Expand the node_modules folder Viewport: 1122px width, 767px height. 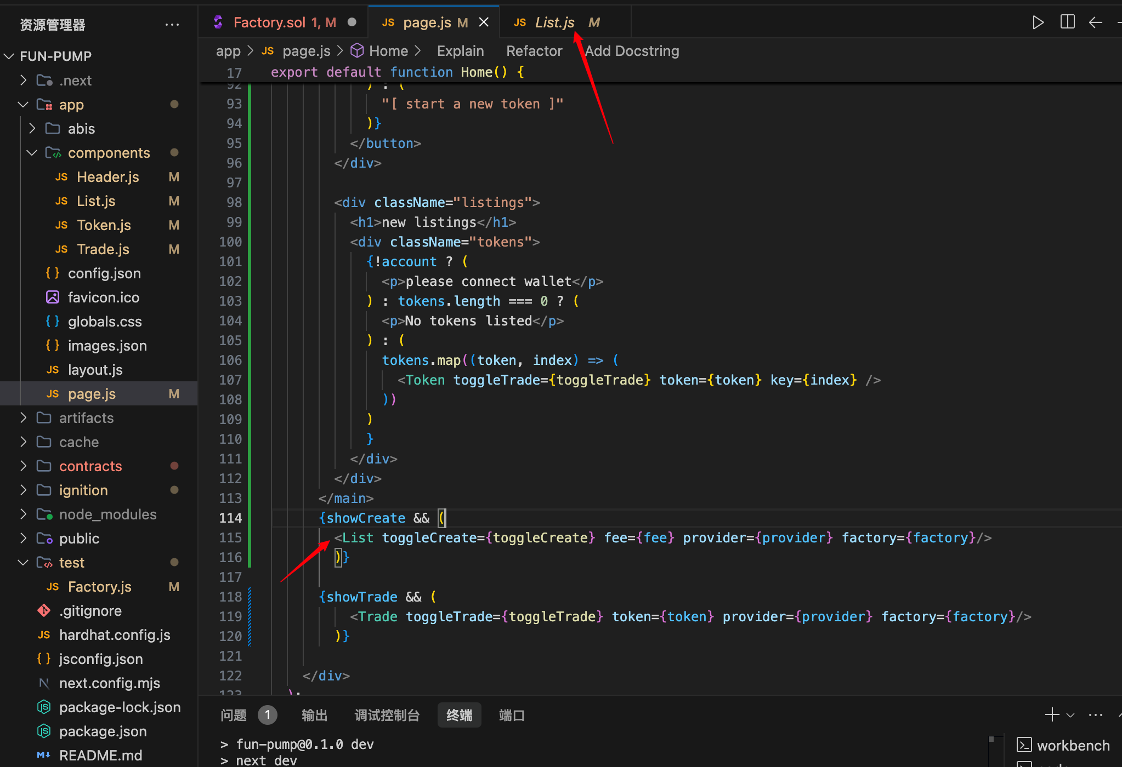tap(23, 514)
